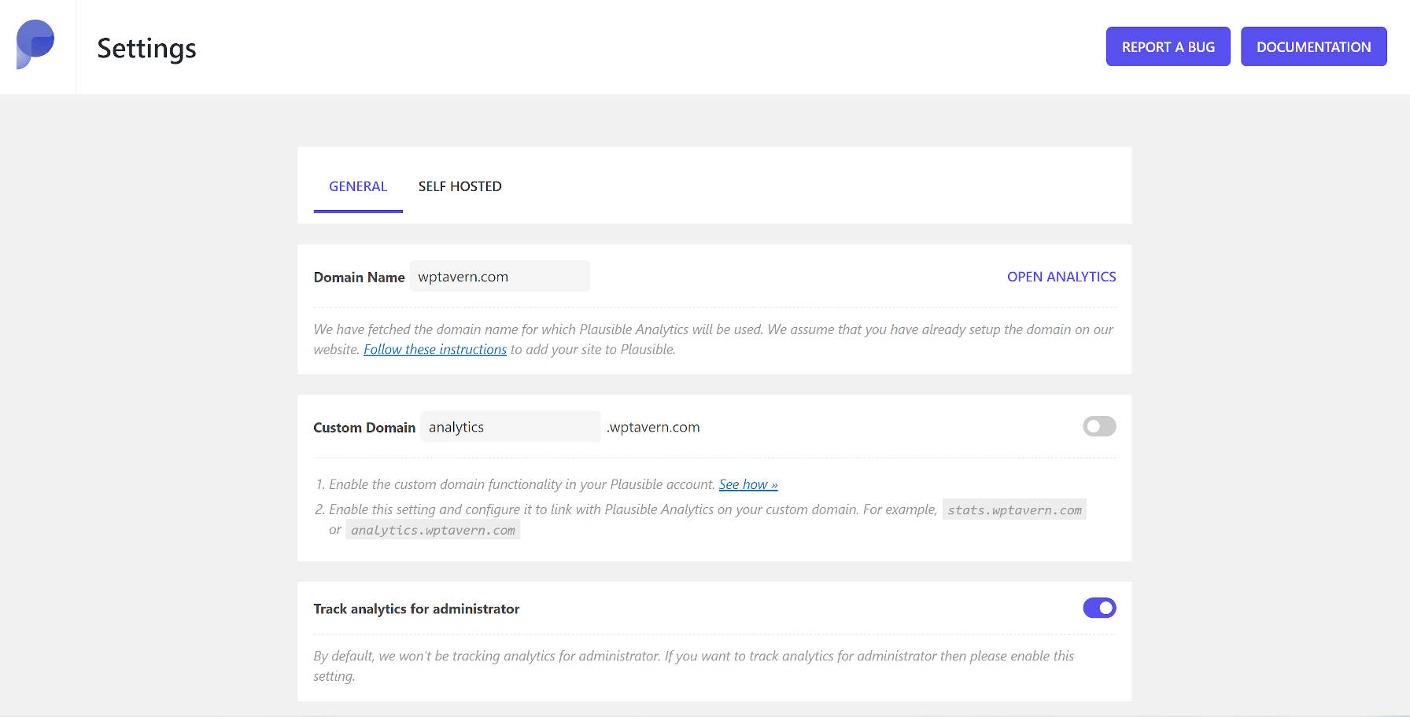Click inside the Domain Name field
1410x717 pixels.
(x=499, y=276)
